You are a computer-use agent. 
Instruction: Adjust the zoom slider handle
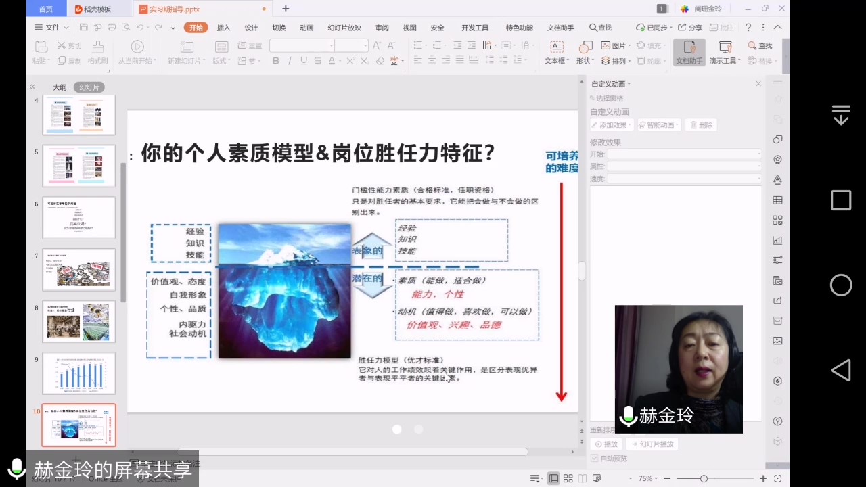tap(704, 478)
